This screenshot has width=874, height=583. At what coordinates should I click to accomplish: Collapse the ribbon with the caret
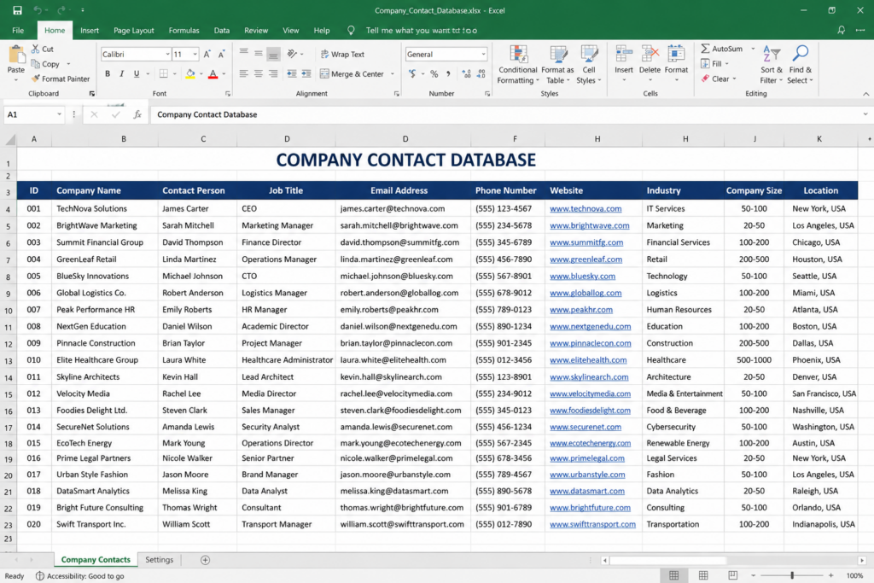point(865,94)
